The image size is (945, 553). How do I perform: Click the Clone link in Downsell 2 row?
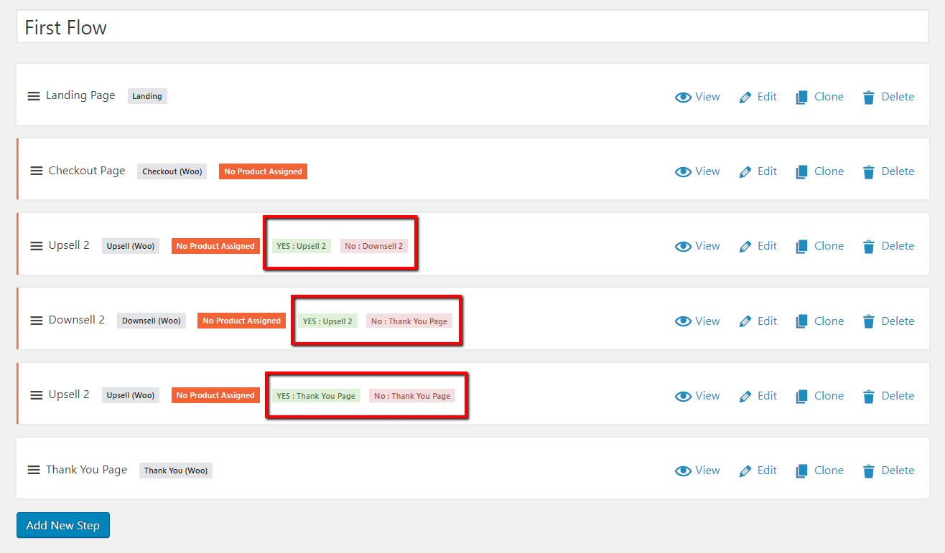point(829,321)
